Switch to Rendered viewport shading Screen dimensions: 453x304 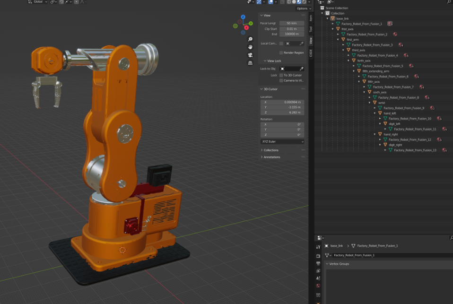pos(303,2)
